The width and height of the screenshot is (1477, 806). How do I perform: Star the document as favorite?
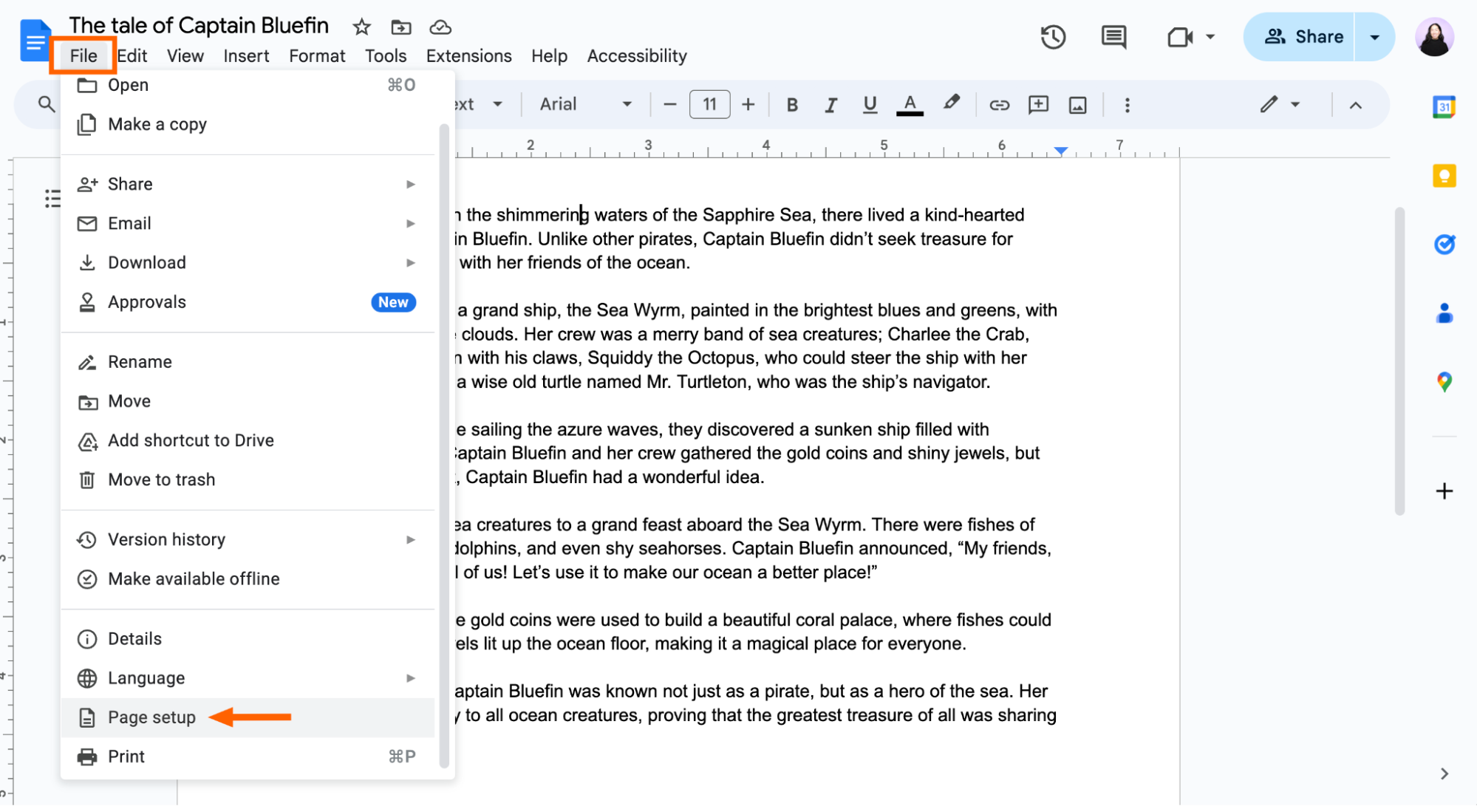(x=361, y=27)
